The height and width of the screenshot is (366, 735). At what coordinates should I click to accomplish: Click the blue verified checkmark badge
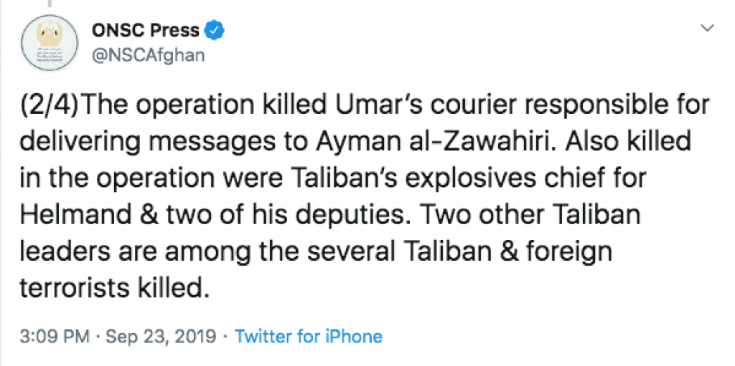coord(216,30)
